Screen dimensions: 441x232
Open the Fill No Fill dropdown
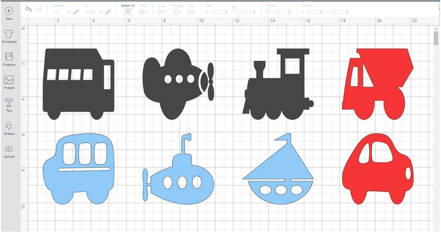click(93, 12)
